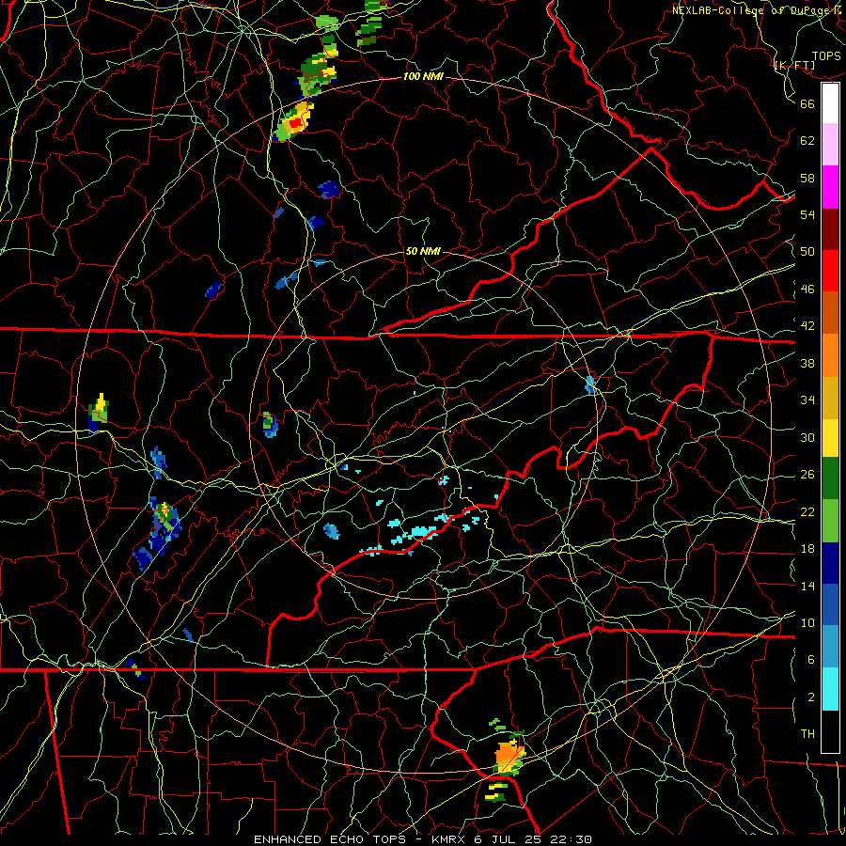This screenshot has width=846, height=846.
Task: Click the 34 label on the legend
Action: tap(807, 399)
